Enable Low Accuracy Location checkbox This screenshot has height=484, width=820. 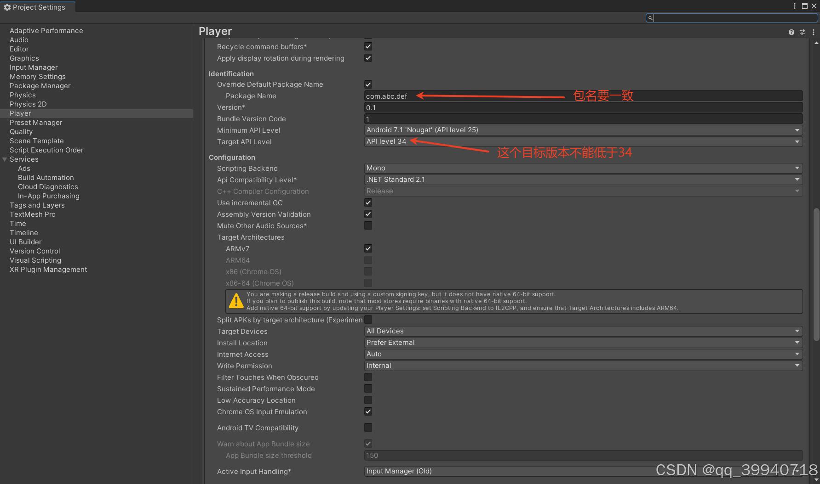[x=368, y=400]
